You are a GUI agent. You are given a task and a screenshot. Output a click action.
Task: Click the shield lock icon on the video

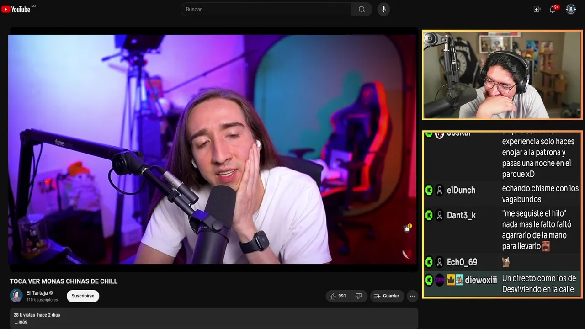[x=407, y=228]
